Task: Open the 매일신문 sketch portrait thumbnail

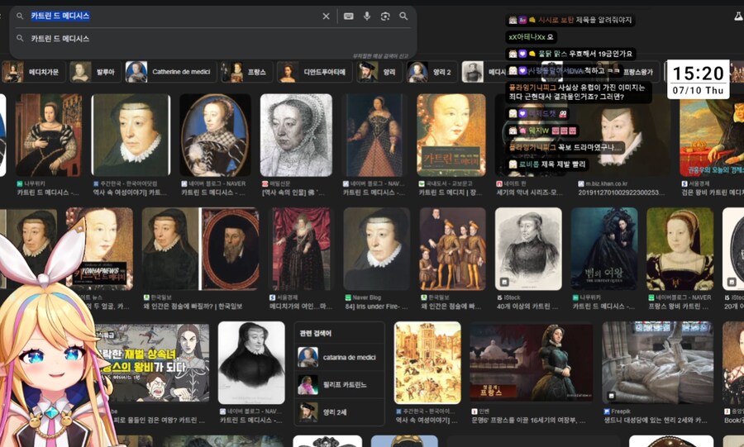Action: click(296, 136)
